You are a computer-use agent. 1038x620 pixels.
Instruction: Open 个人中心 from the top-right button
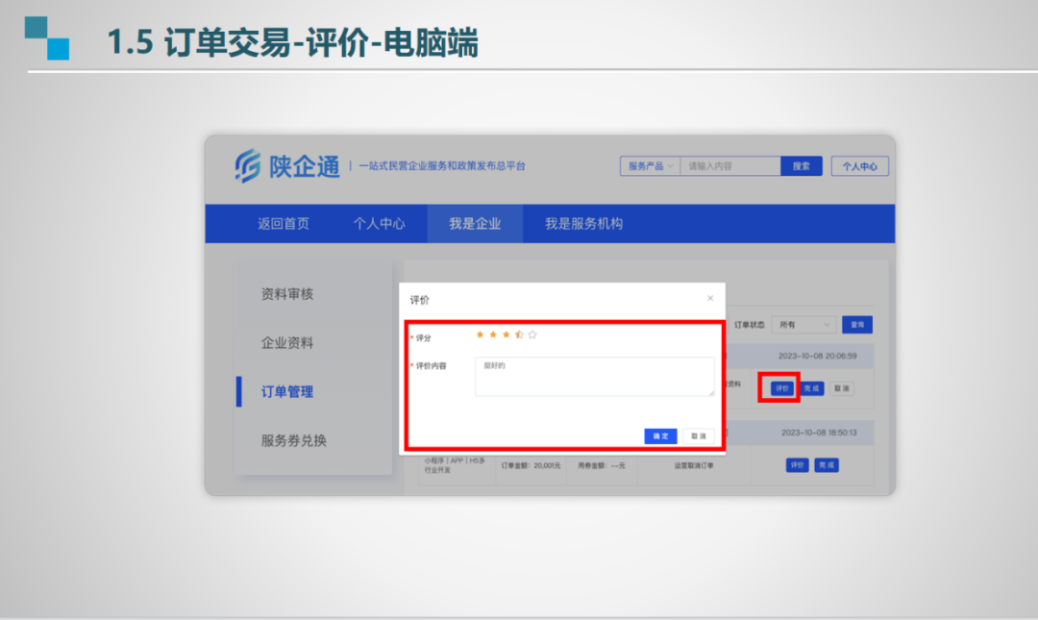tap(859, 166)
